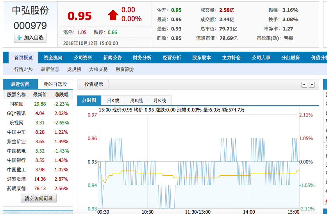Switch to 最近访问 tab
This screenshot has height=214, width=327.
point(20,84)
